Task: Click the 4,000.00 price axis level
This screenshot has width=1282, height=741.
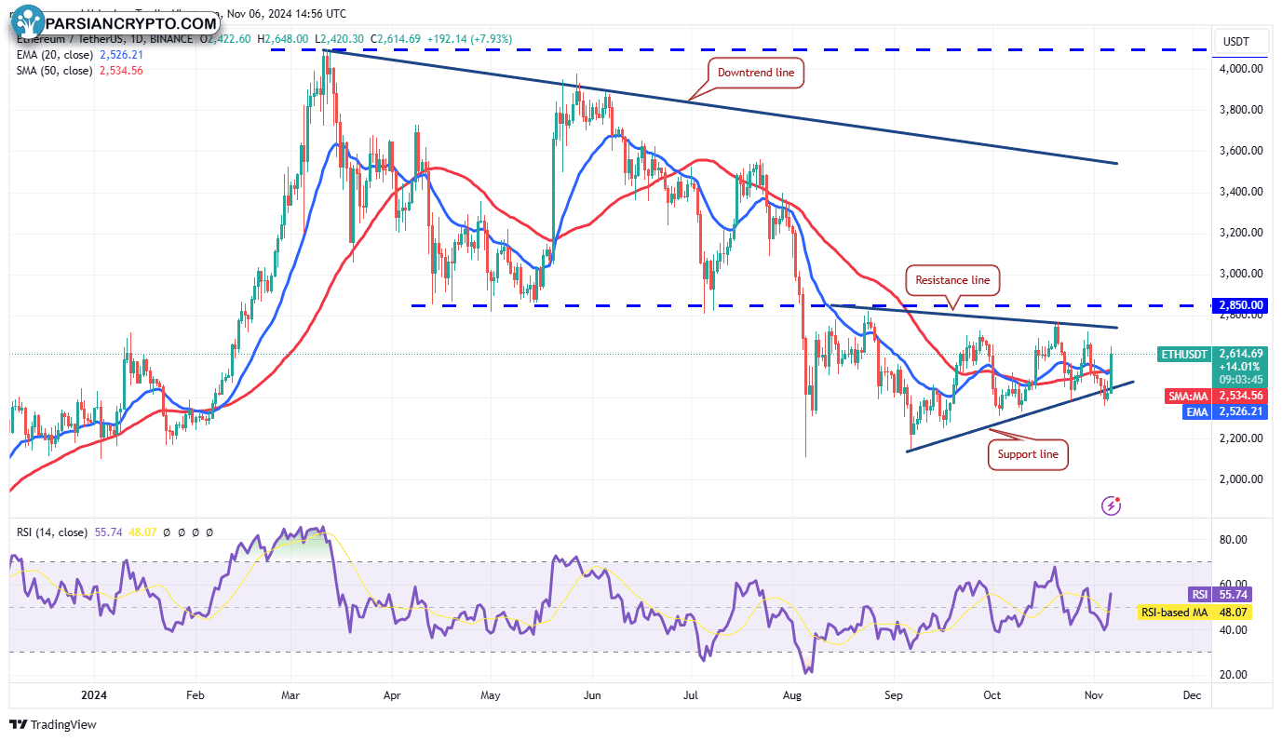Action: pos(1242,69)
